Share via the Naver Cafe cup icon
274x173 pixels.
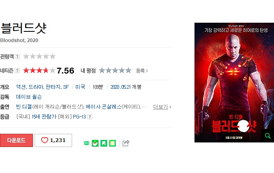95,143
